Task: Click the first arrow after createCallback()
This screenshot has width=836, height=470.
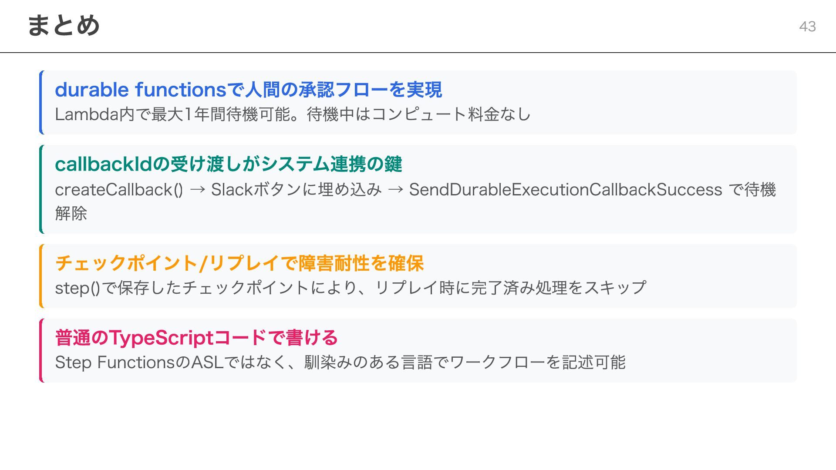Action: pyautogui.click(x=197, y=190)
